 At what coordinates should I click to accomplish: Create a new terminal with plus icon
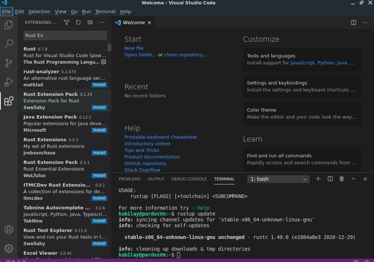(318, 179)
